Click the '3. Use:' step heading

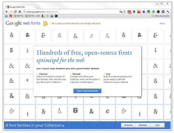click(107, 74)
